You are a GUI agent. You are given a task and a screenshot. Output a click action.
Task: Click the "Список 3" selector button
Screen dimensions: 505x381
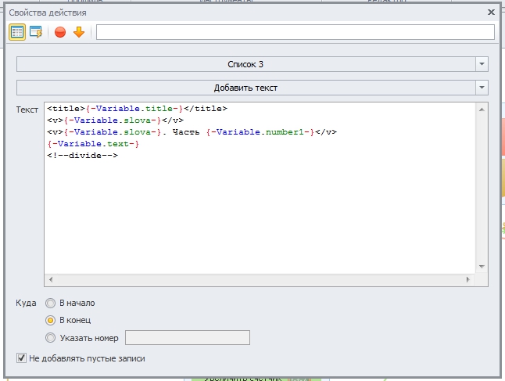(x=246, y=64)
